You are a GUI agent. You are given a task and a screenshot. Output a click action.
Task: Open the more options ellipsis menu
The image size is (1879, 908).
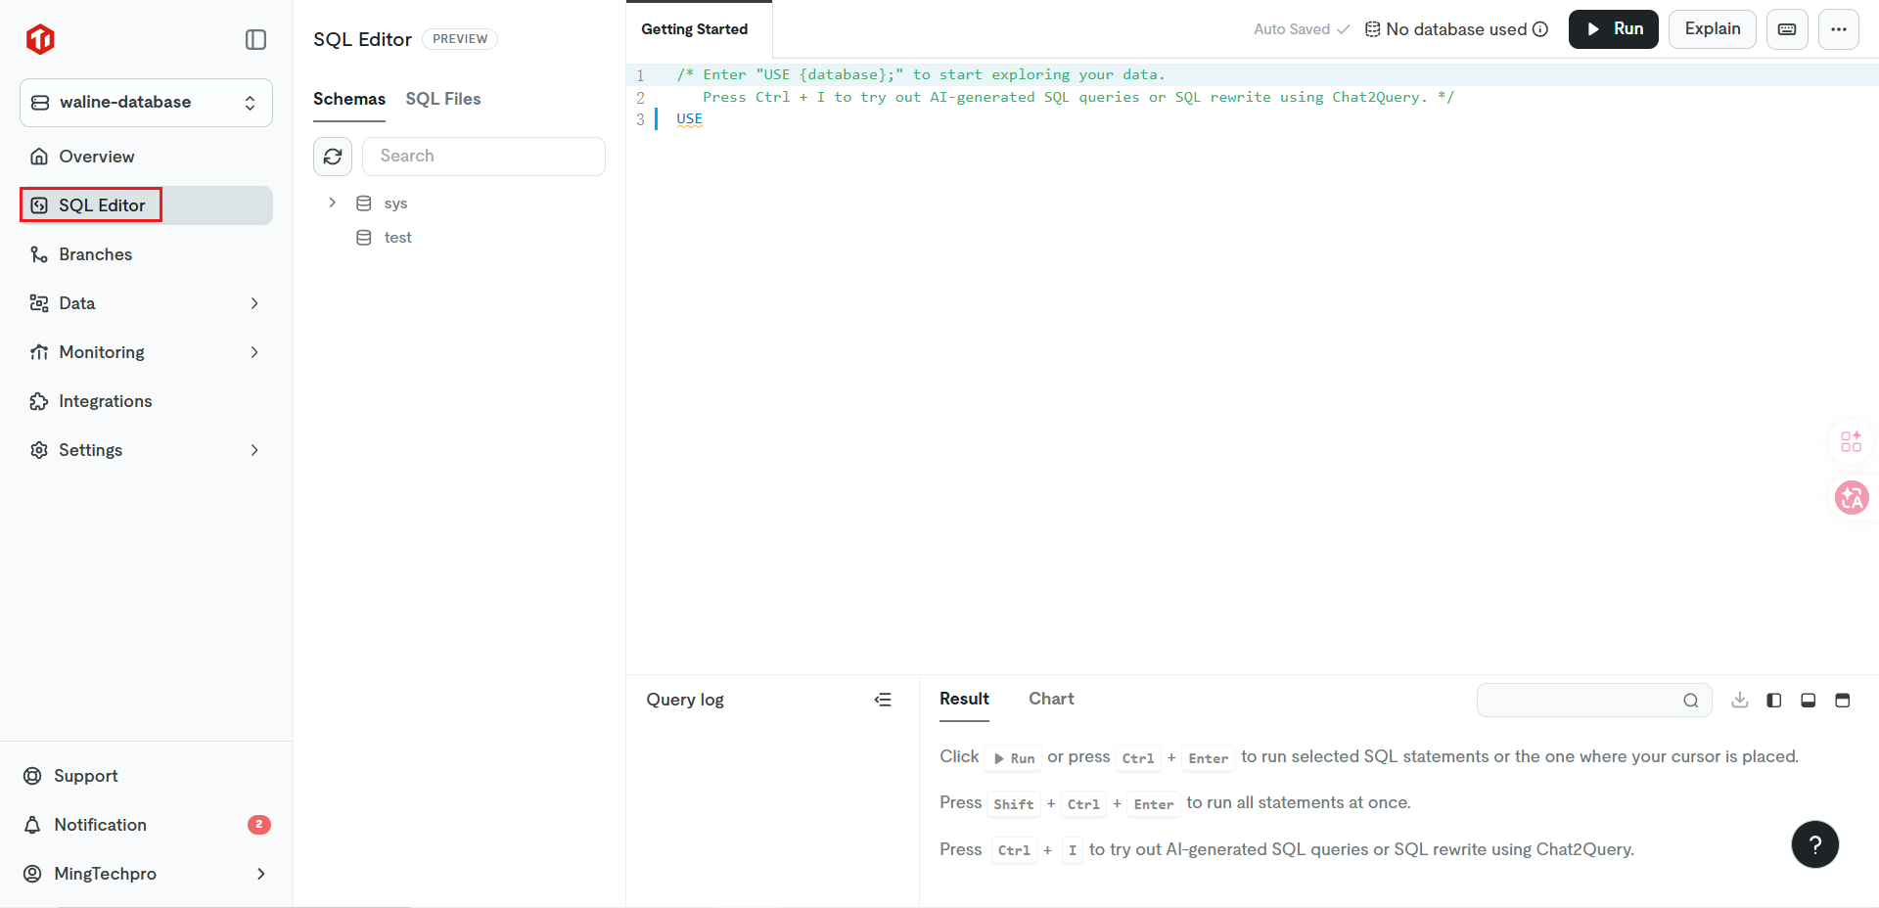point(1839,29)
